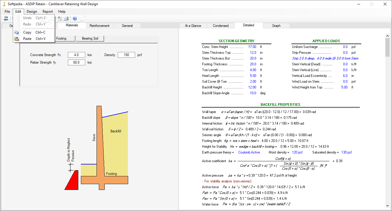Click the Copy icon in Edit menu
The width and height of the screenshot is (392, 211).
(17, 32)
